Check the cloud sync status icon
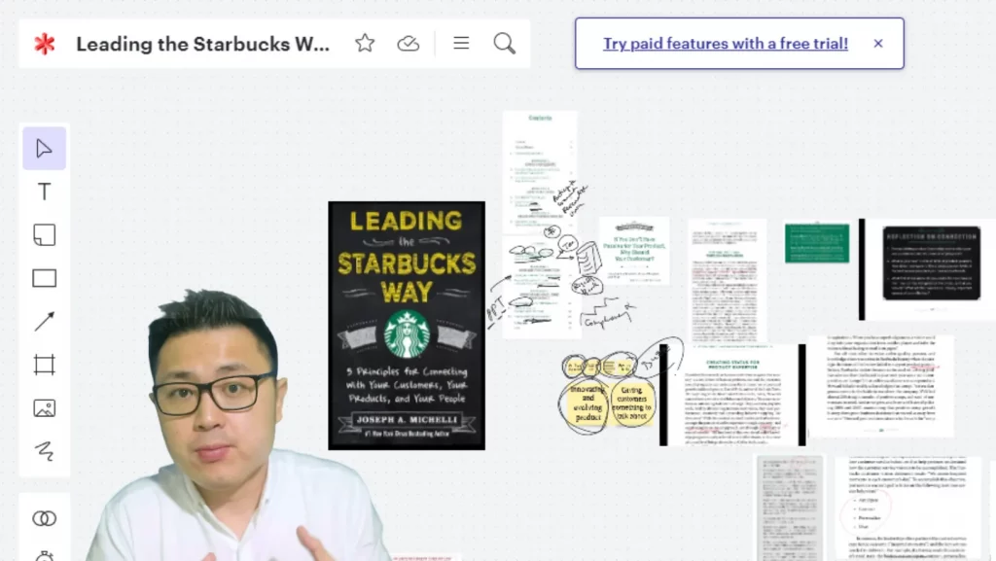996x561 pixels. 408,43
